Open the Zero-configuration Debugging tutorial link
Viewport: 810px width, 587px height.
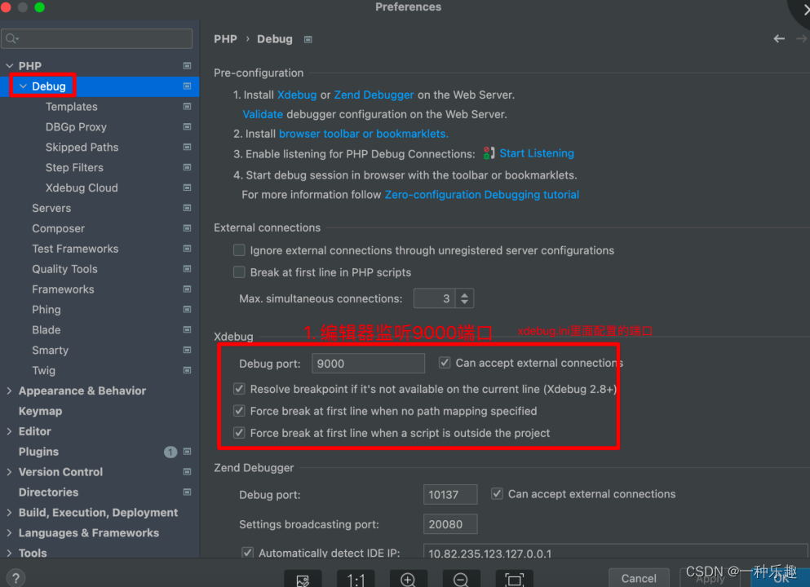(x=481, y=194)
